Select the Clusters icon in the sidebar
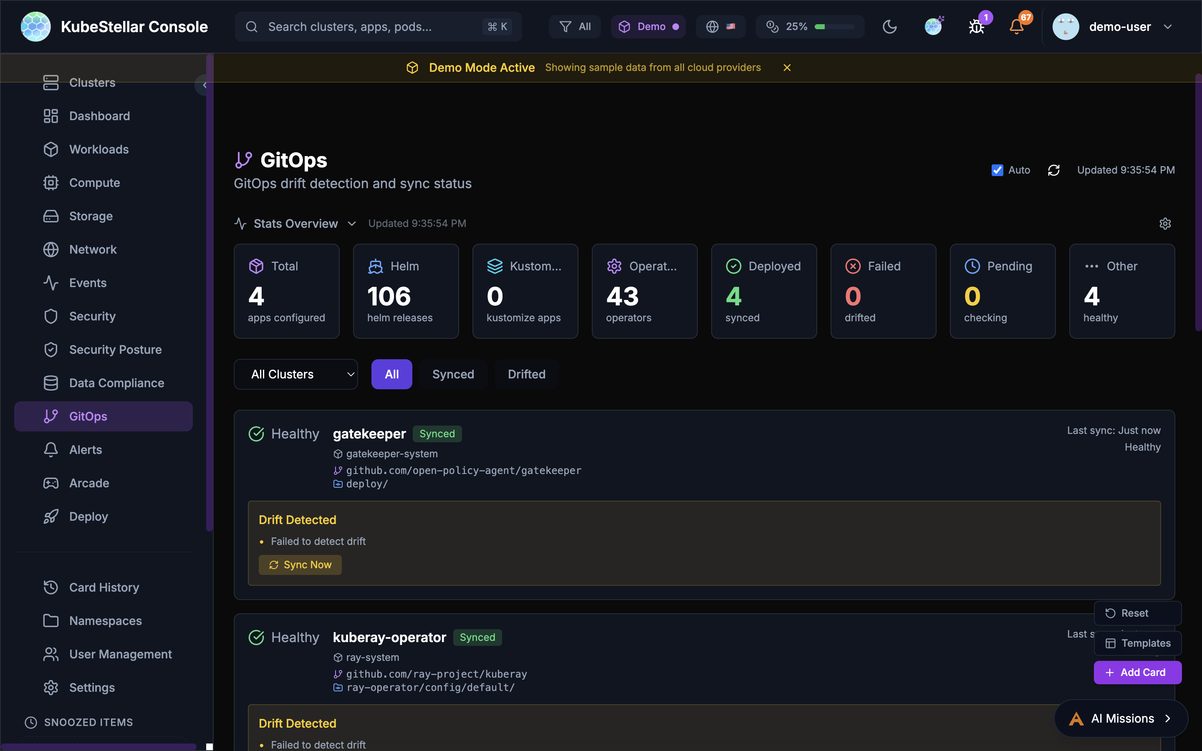Image resolution: width=1202 pixels, height=751 pixels. coord(51,83)
